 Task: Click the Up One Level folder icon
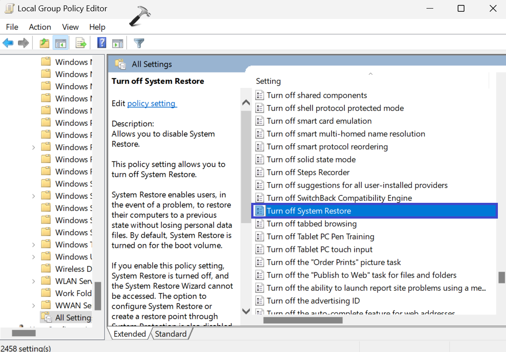44,43
